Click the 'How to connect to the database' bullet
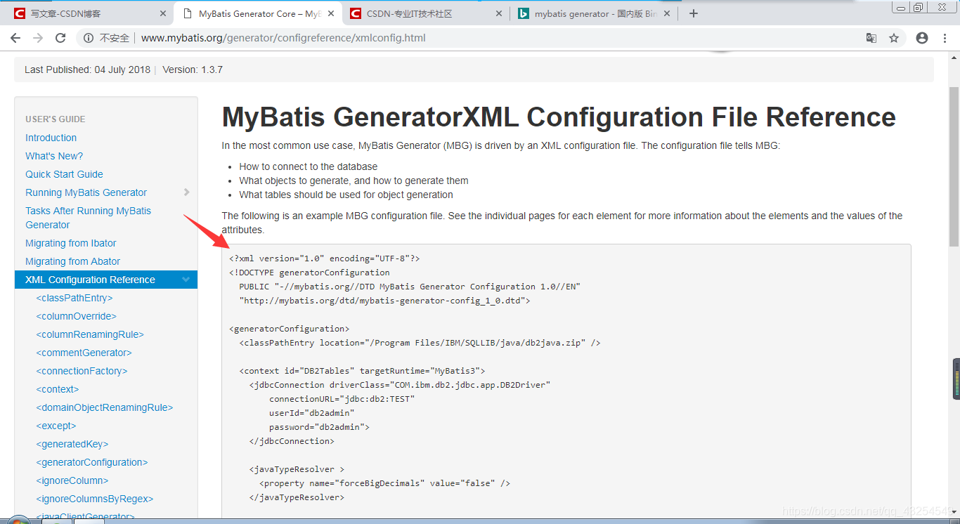This screenshot has width=960, height=524. pos(309,166)
